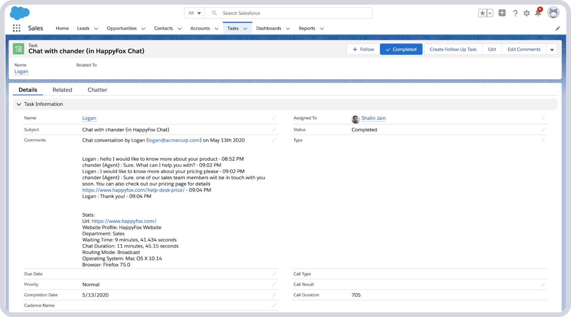The height and width of the screenshot is (317, 571).
Task: Open the Dashboards tab
Action: (268, 28)
